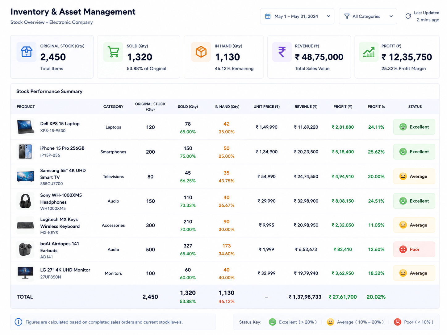The height and width of the screenshot is (335, 447).
Task: Click the red face icon in boAt status
Action: pyautogui.click(x=403, y=249)
